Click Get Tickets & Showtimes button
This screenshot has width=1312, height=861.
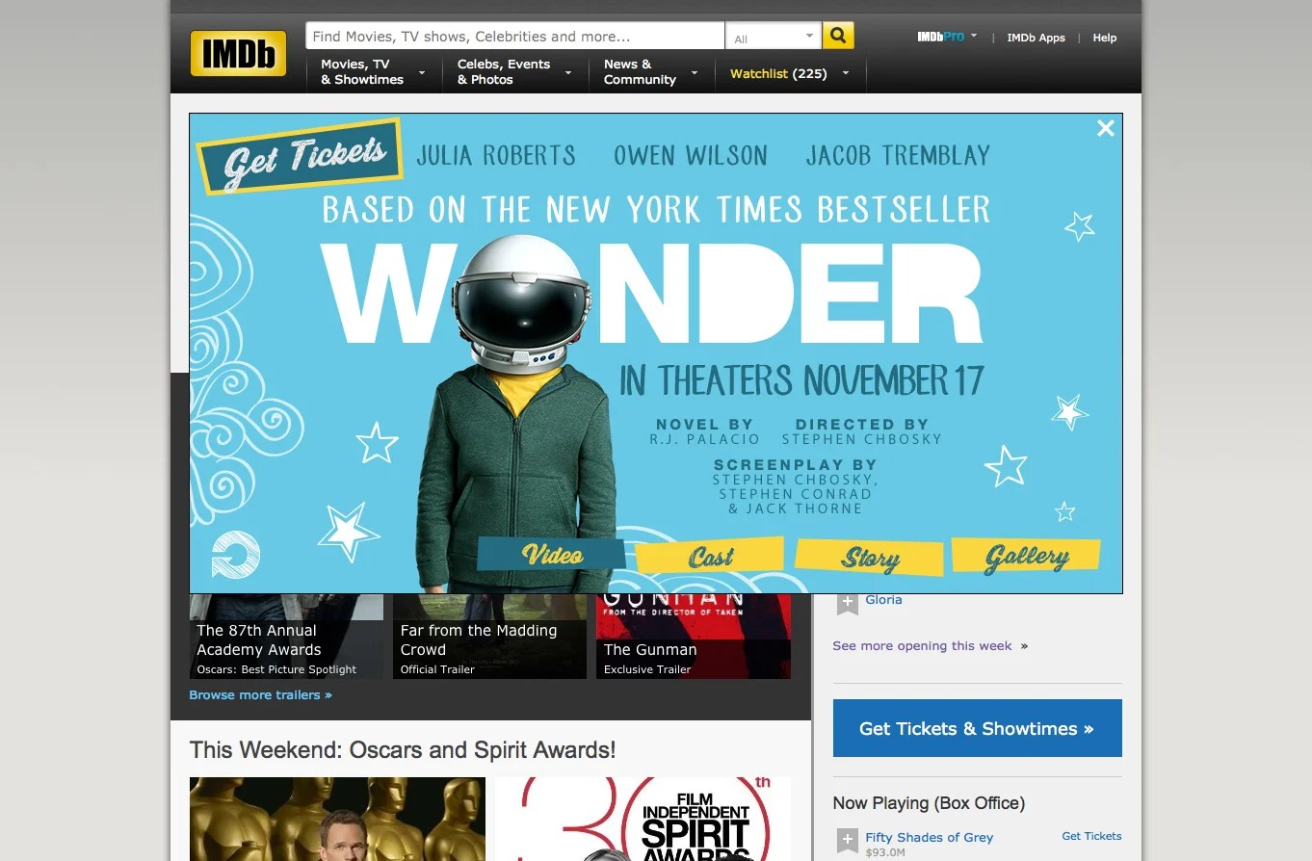(x=977, y=728)
